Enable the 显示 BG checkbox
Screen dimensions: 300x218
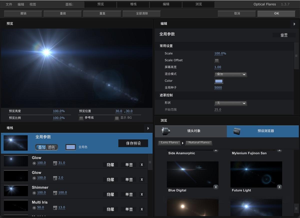coord(117,118)
